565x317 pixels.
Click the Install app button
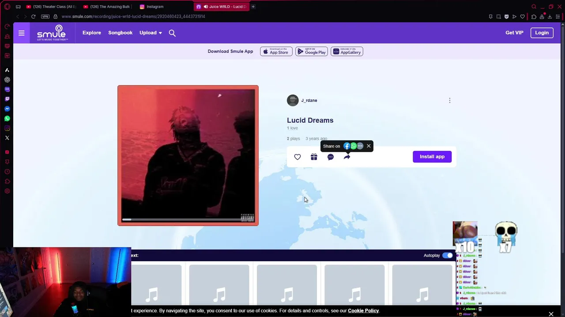(432, 157)
